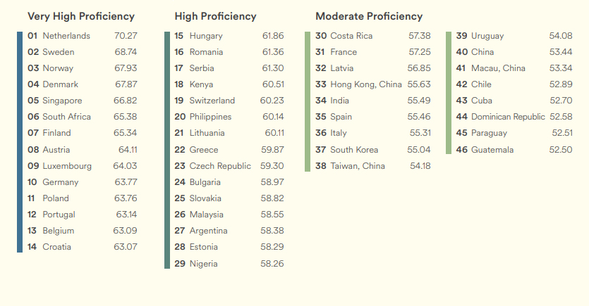Select Costa Rica ranked 30
589x306 pixels.
coord(351,36)
